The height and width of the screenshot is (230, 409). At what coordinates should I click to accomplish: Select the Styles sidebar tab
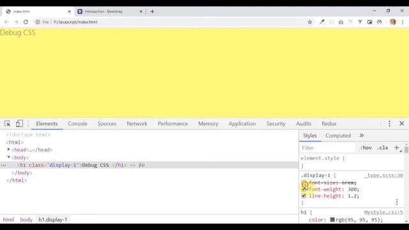coord(310,135)
